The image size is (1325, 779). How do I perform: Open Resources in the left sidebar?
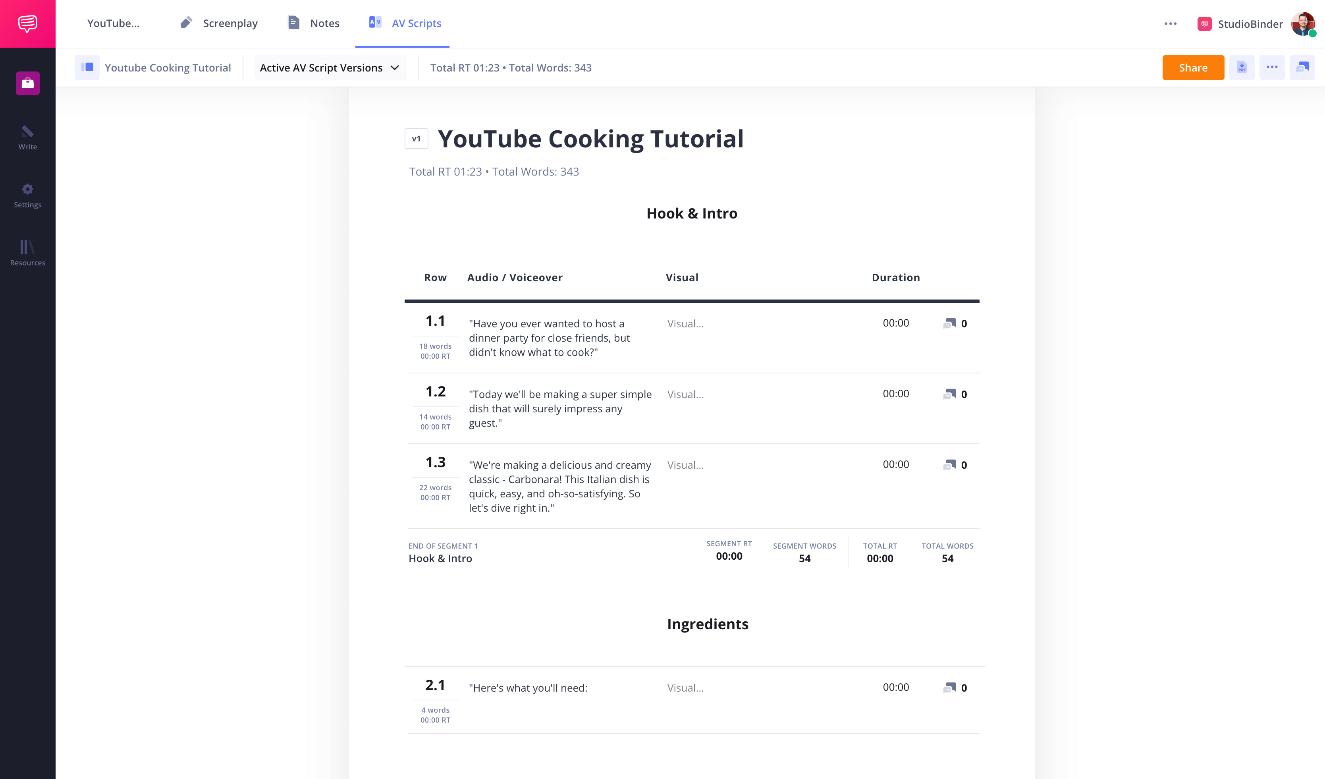[27, 253]
